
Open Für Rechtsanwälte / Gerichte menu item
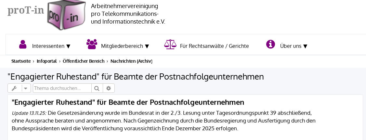pos(214,46)
